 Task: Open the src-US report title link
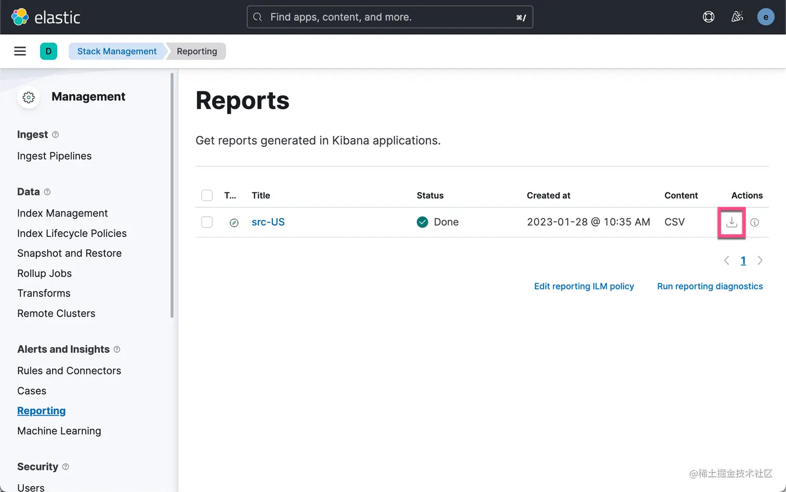coord(268,222)
